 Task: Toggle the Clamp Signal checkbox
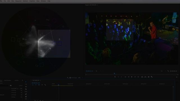(x=70, y=78)
